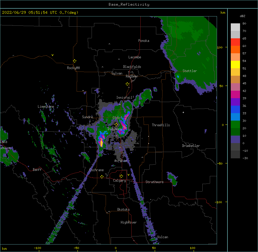Screen dimensions: 258x252
Task: Select the purple 36-39 dBZ legend swatch
Action: tap(235, 102)
